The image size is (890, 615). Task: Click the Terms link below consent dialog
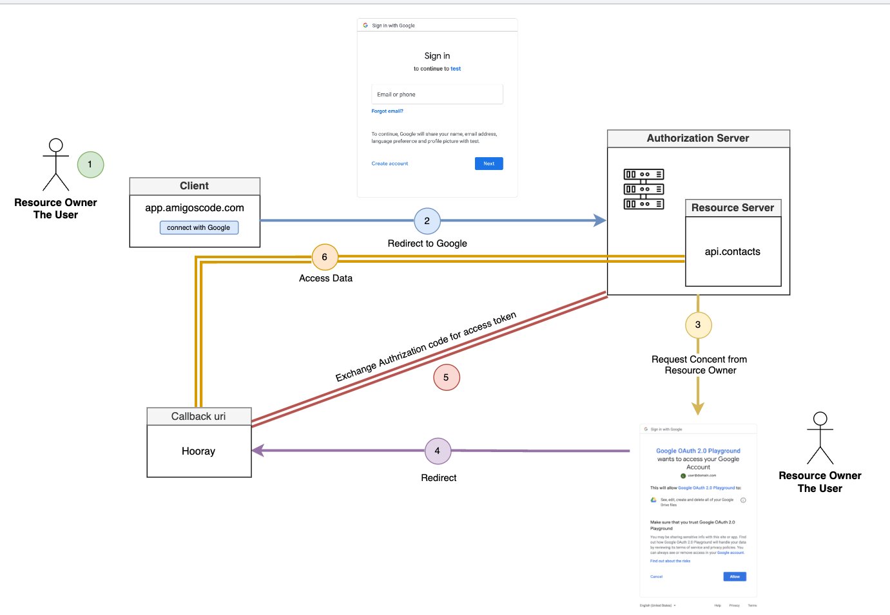click(x=752, y=605)
